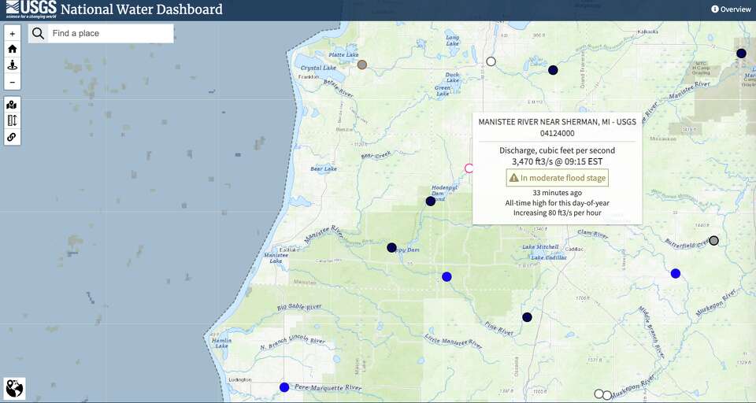The image size is (756, 403).
Task: Select the dark marker on Pine River
Action: pos(527,317)
